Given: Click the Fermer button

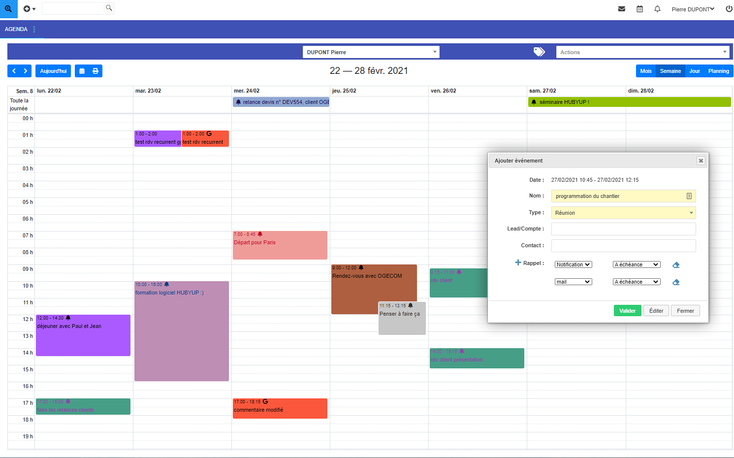Looking at the screenshot, I should click(x=685, y=311).
